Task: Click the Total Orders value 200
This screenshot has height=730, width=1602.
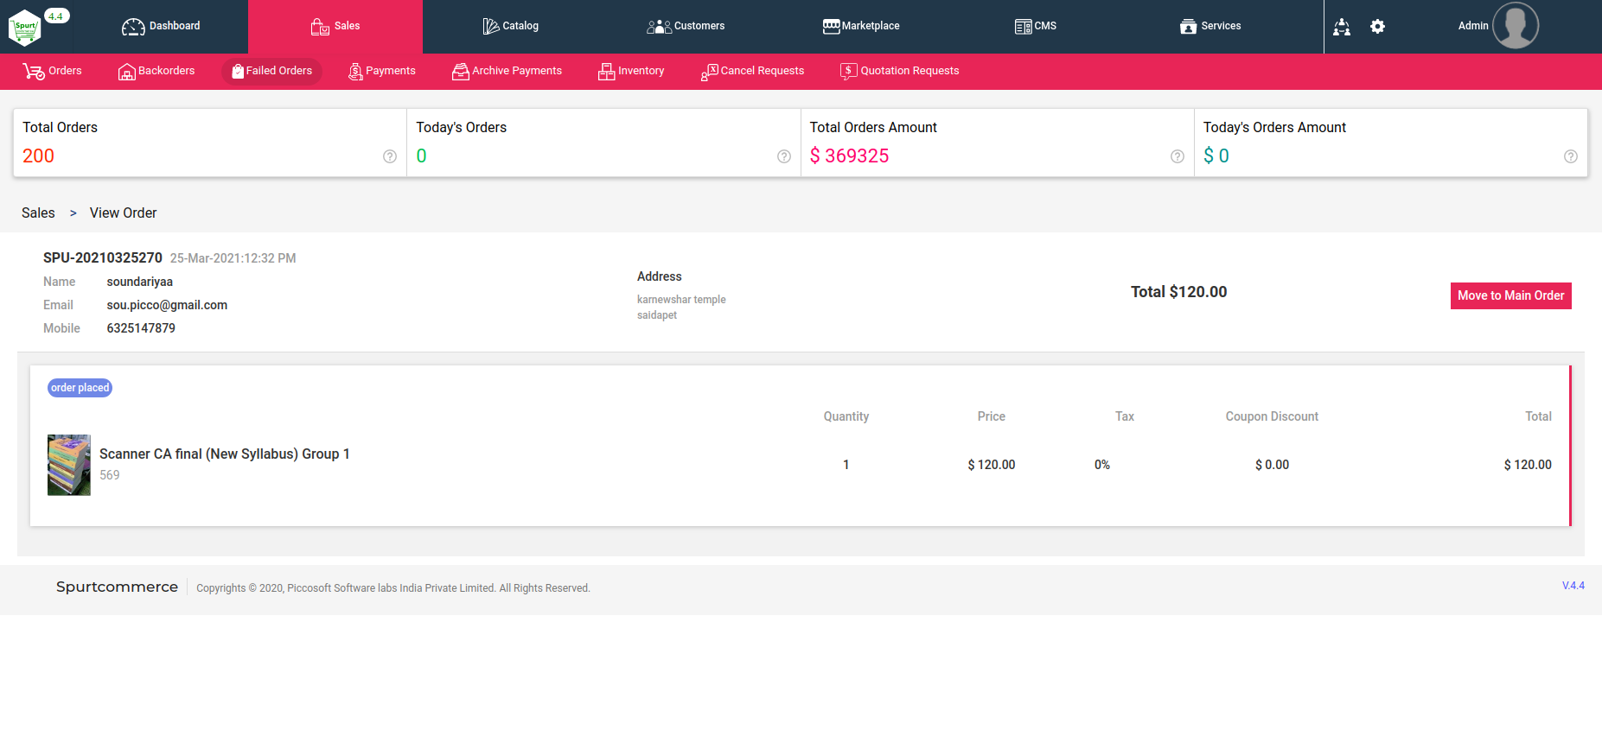Action: [x=38, y=156]
